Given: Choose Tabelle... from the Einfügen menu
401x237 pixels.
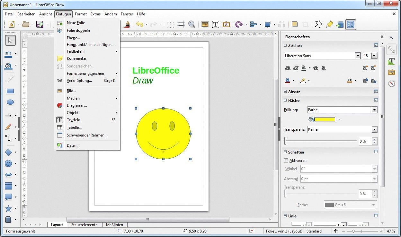Looking at the screenshot, I should (74, 127).
